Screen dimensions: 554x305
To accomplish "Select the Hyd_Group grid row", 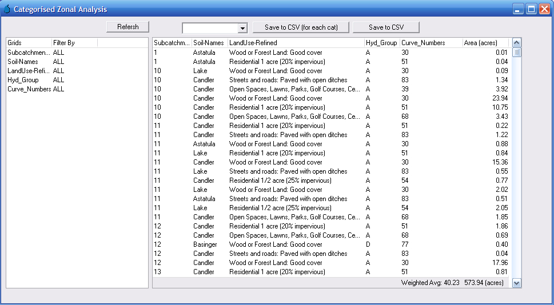I will point(77,80).
